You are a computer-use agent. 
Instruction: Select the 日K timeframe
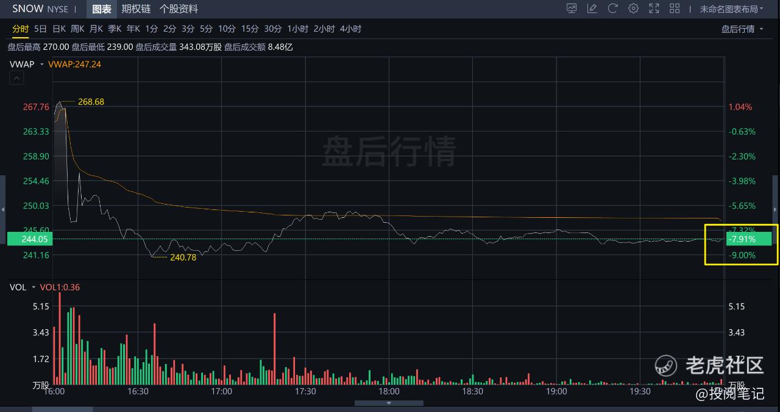click(59, 29)
